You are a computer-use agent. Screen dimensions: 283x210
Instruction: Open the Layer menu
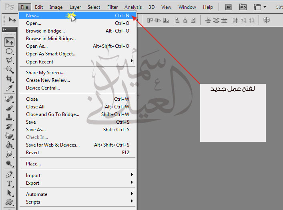click(x=75, y=7)
